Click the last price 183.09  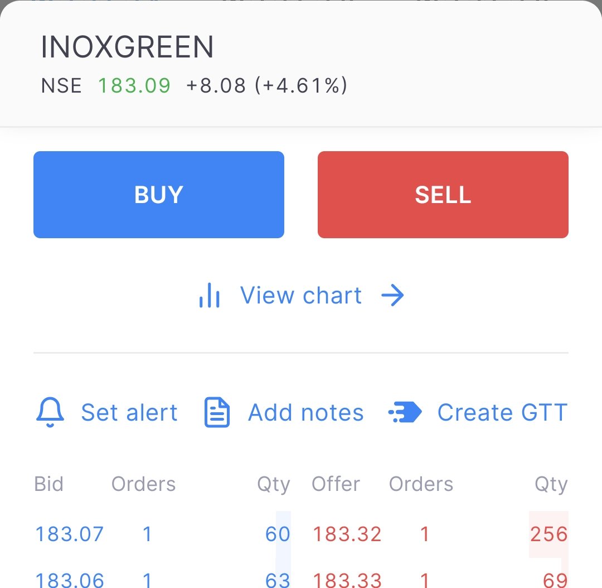point(134,85)
